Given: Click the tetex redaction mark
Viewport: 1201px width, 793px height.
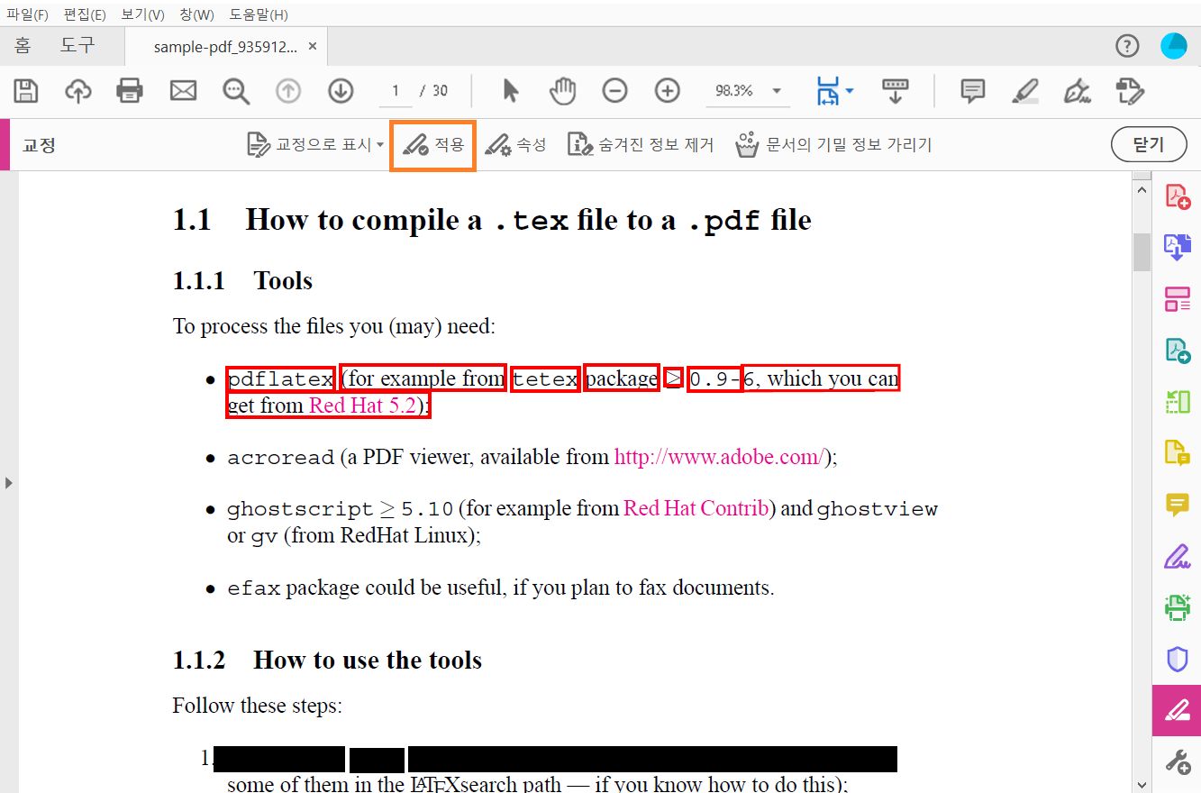Looking at the screenshot, I should 545,378.
